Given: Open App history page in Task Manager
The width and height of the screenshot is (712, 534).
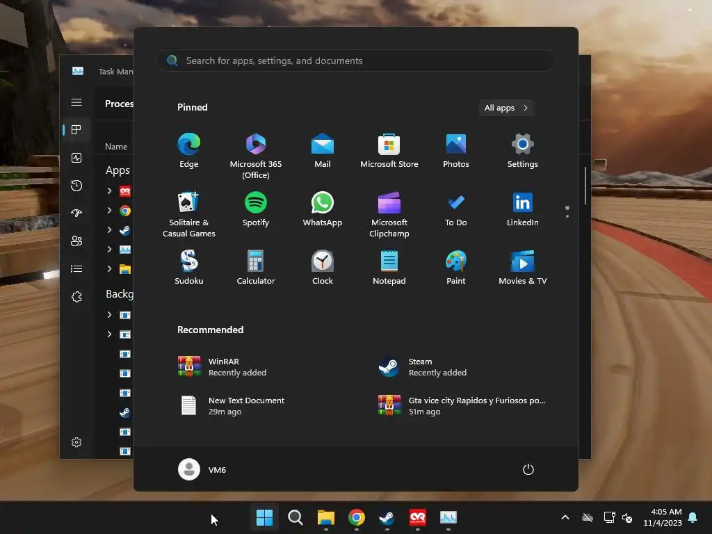Looking at the screenshot, I should tap(76, 185).
